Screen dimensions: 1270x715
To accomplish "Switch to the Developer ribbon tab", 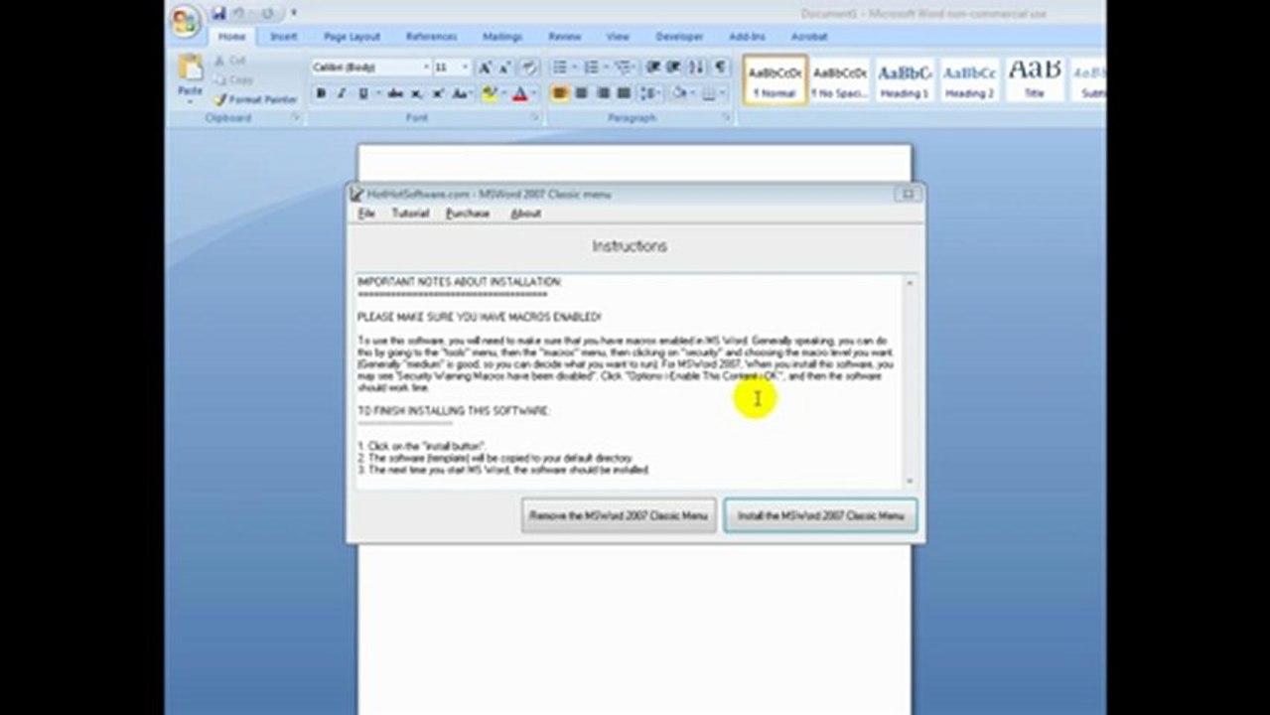I will click(x=679, y=37).
